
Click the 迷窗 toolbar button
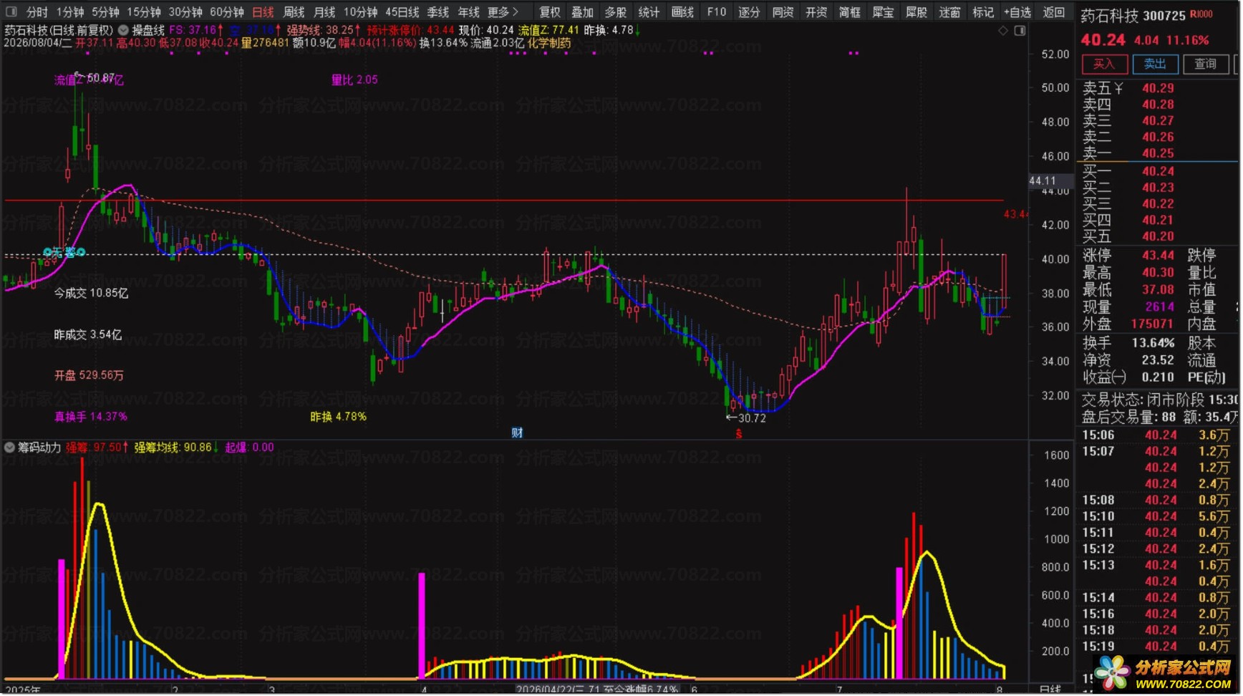click(x=949, y=12)
